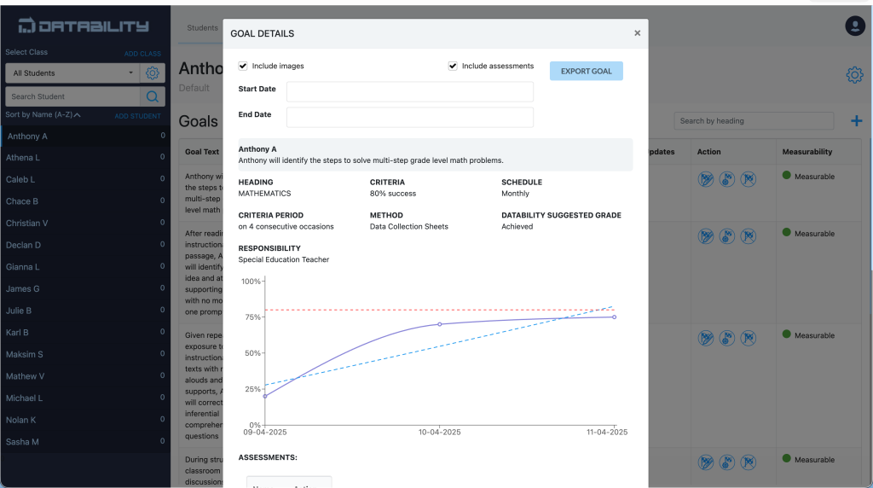Click the Add Class link
This screenshot has height=488, width=873.
[142, 54]
